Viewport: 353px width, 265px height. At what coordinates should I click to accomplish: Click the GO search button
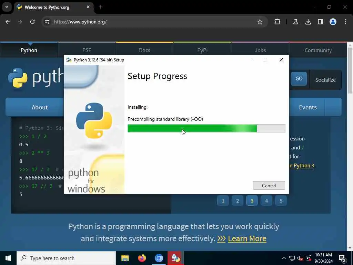pyautogui.click(x=299, y=79)
